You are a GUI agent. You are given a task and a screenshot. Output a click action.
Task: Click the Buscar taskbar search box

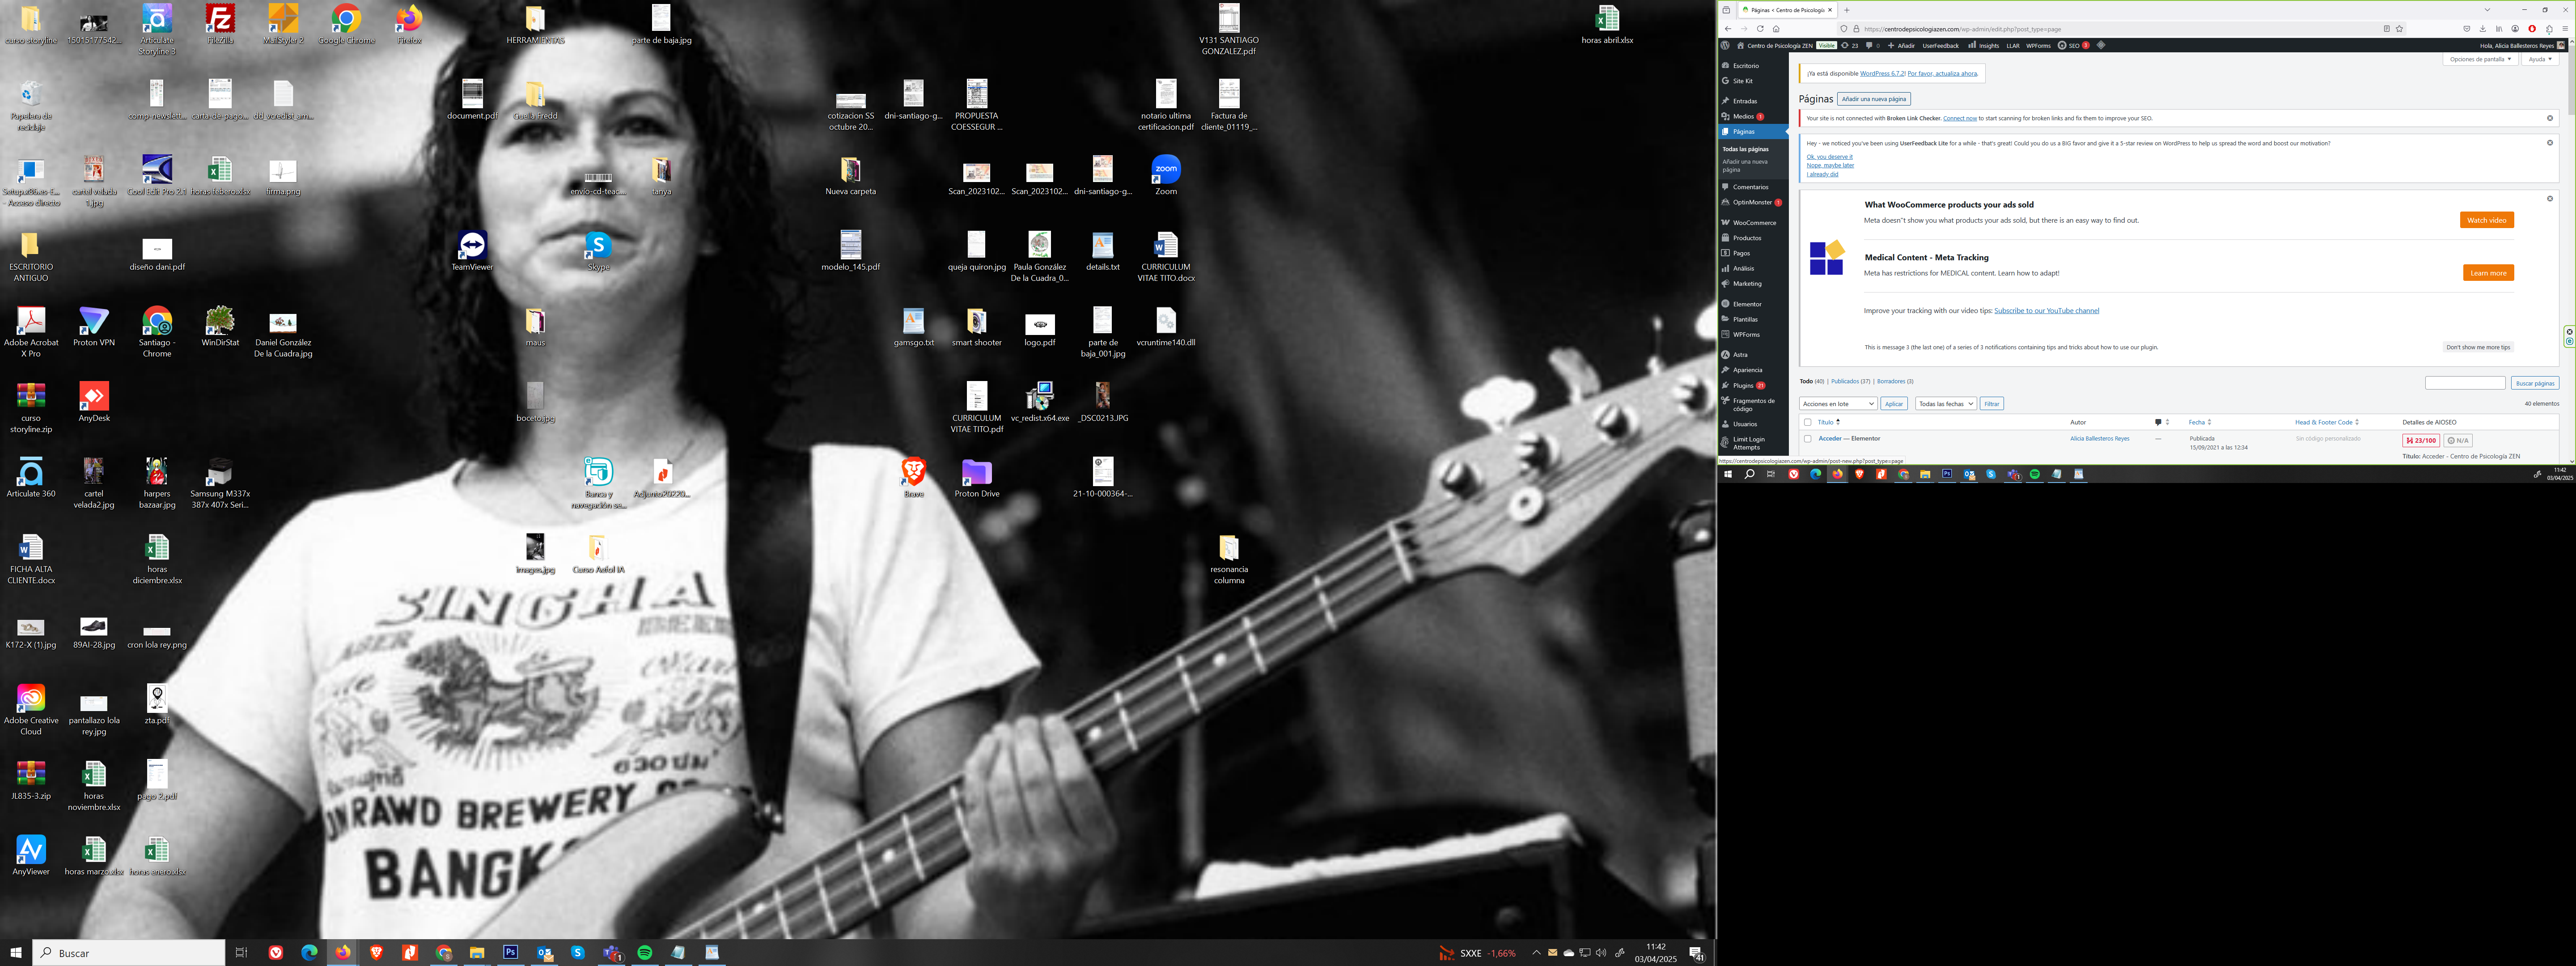(x=129, y=953)
